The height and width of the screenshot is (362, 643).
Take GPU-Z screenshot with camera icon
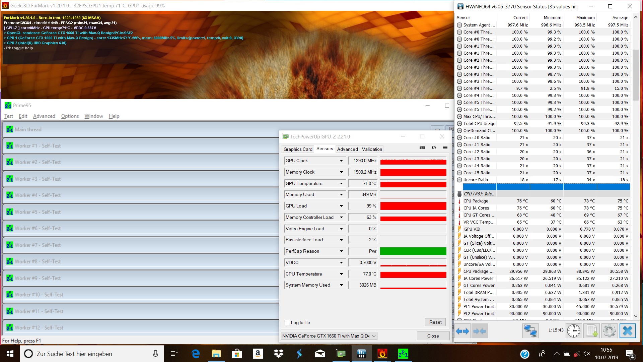point(422,148)
